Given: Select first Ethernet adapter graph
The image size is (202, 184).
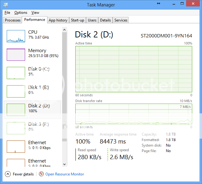Looking at the screenshot, I should [x=16, y=147].
